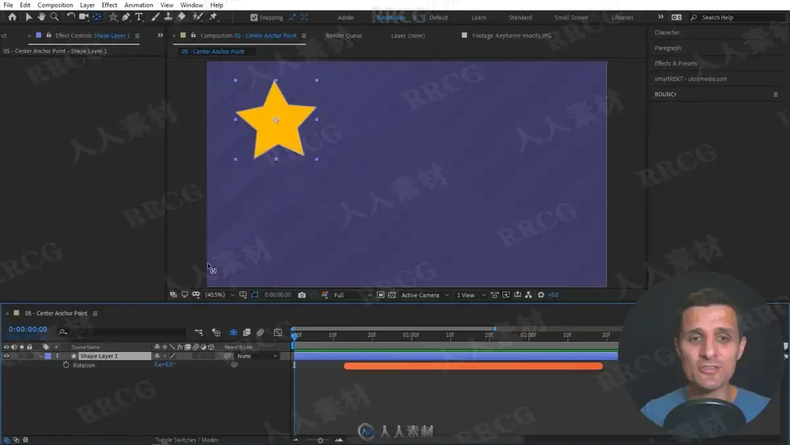The image size is (790, 445).
Task: Switch to the Render Queue tab
Action: point(344,36)
